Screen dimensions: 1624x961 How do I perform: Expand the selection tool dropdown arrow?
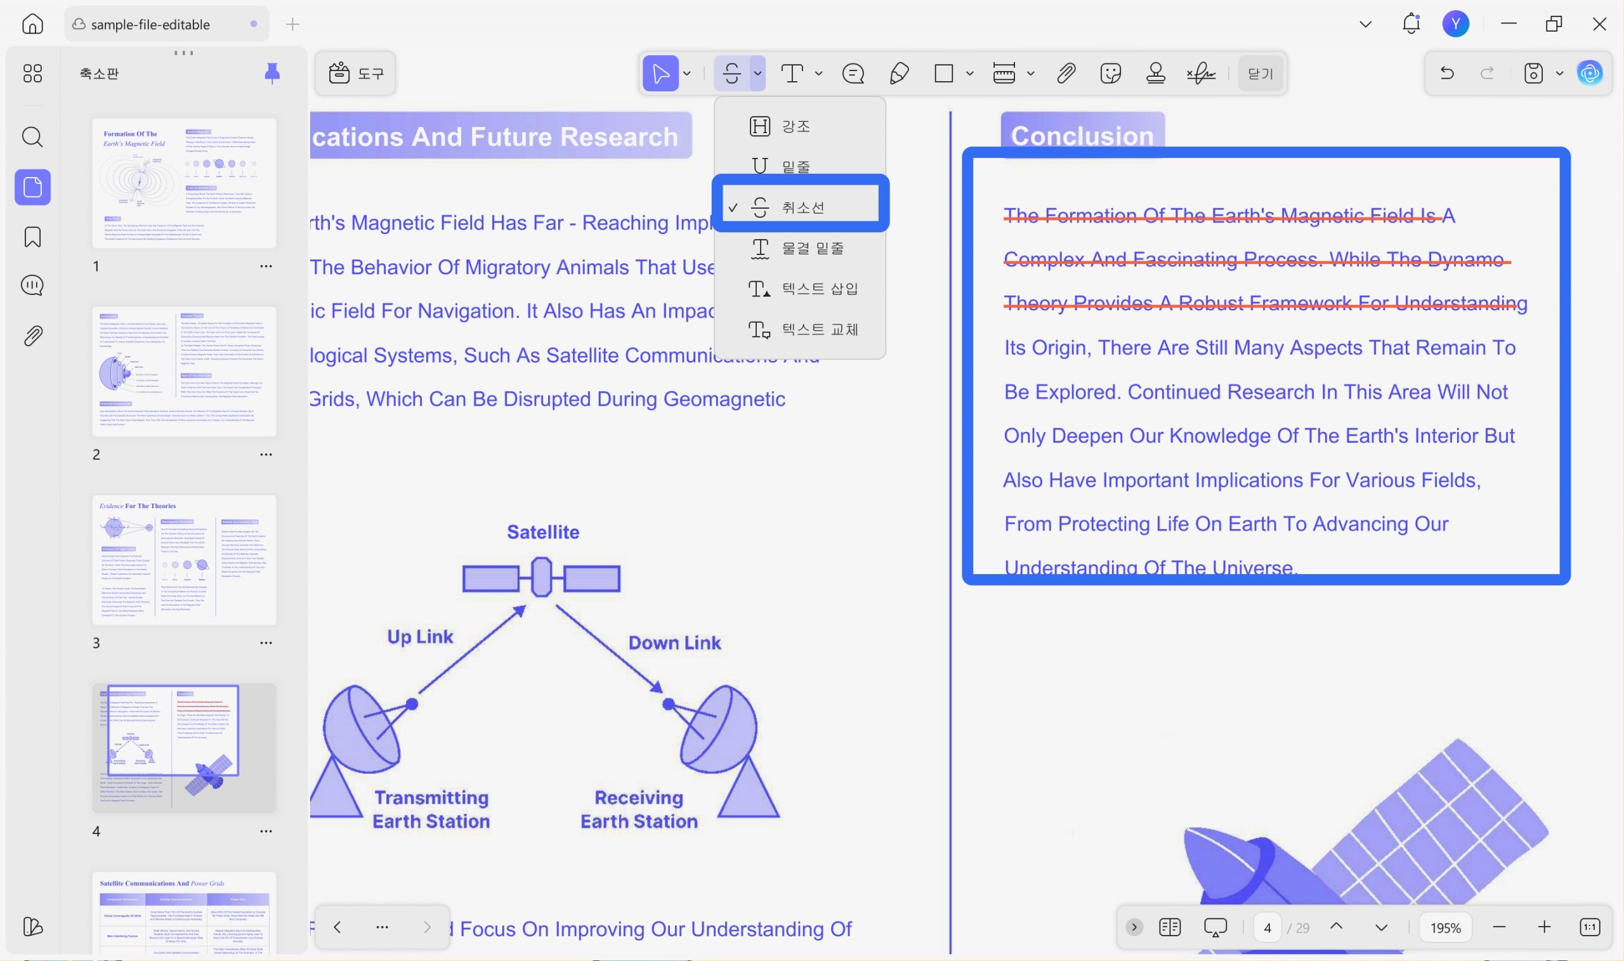pyautogui.click(x=687, y=73)
